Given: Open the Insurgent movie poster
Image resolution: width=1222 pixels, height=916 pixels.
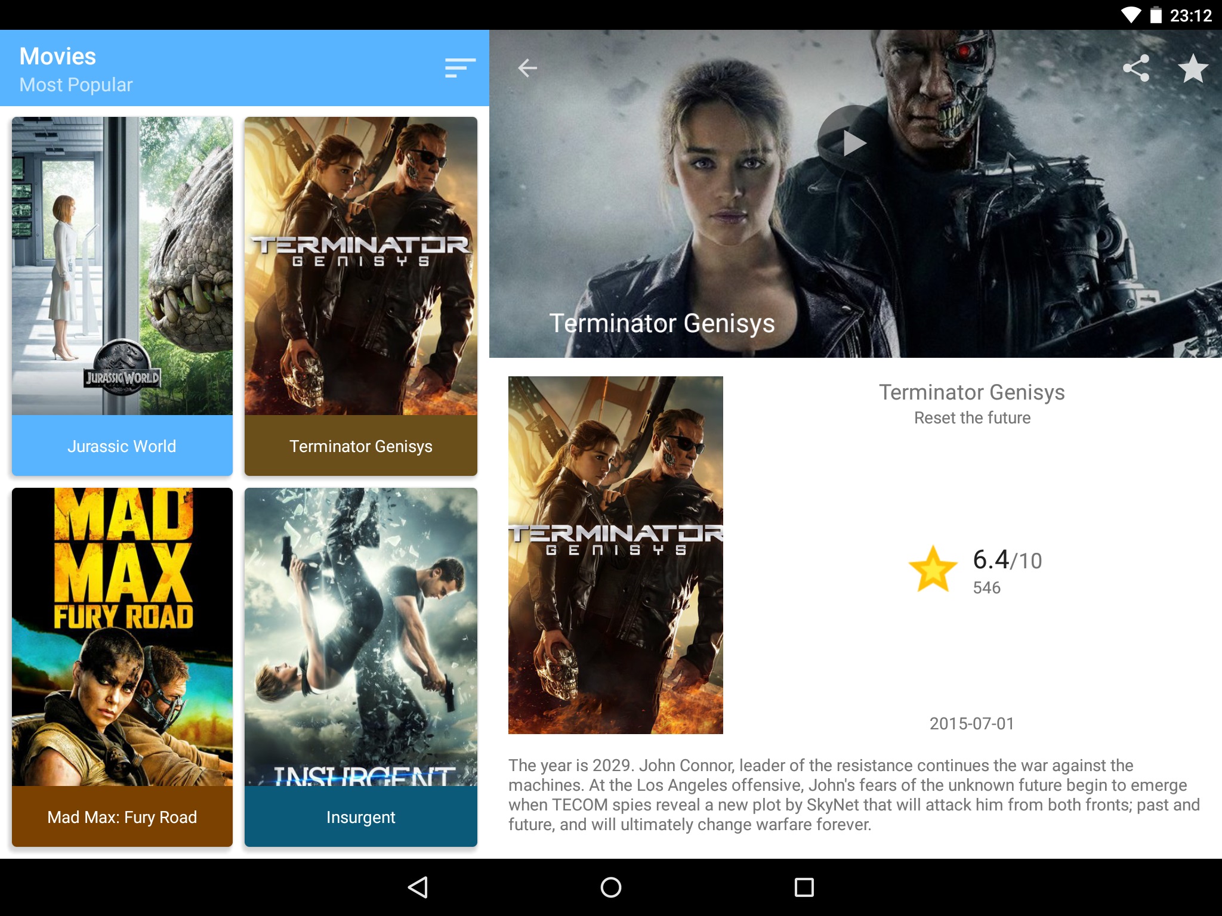Looking at the screenshot, I should (x=360, y=637).
